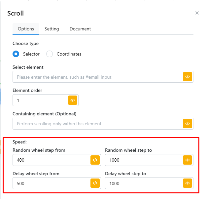Click variable icon for Random wheel step from
Viewport: 205px width, 199px height.
pos(95,160)
